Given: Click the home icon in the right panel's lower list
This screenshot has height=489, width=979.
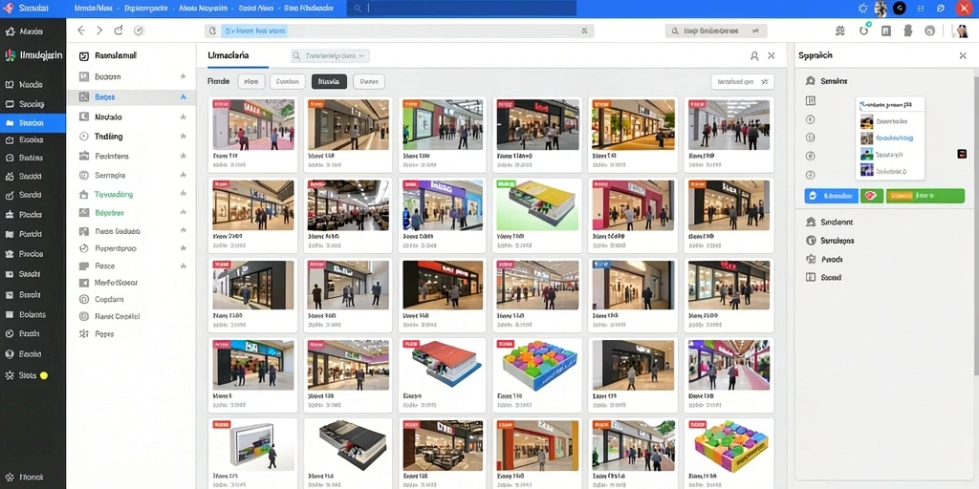Looking at the screenshot, I should 811,222.
